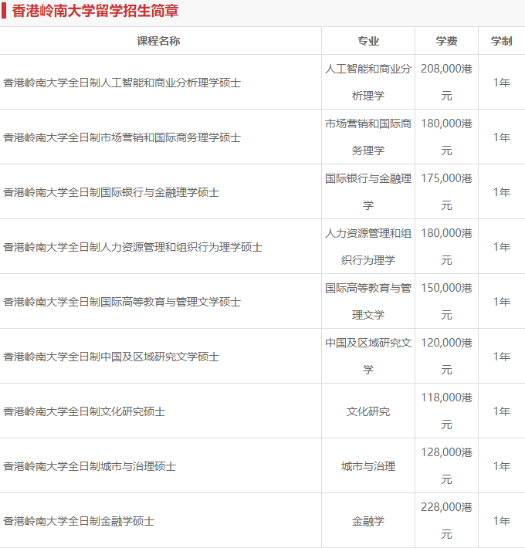Click the 128,000港元 tuition cell

(x=446, y=466)
